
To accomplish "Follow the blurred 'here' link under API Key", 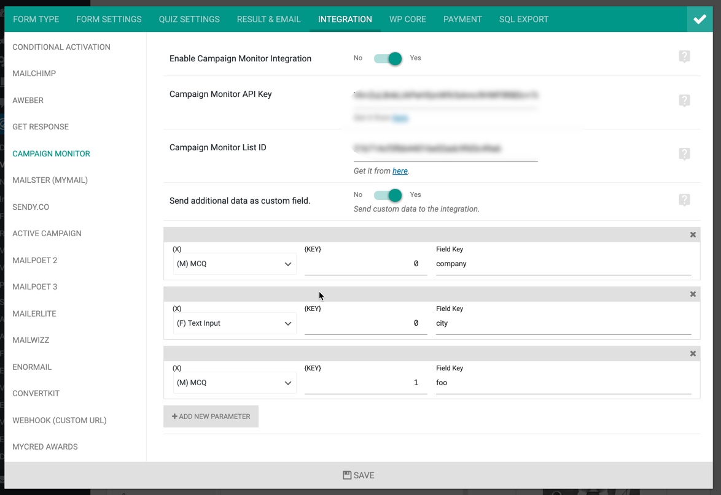I will point(400,118).
